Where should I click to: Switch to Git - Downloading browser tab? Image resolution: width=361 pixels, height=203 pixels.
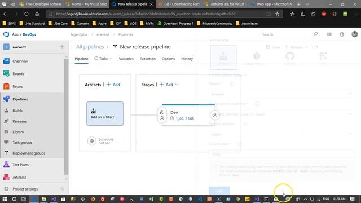click(x=179, y=4)
